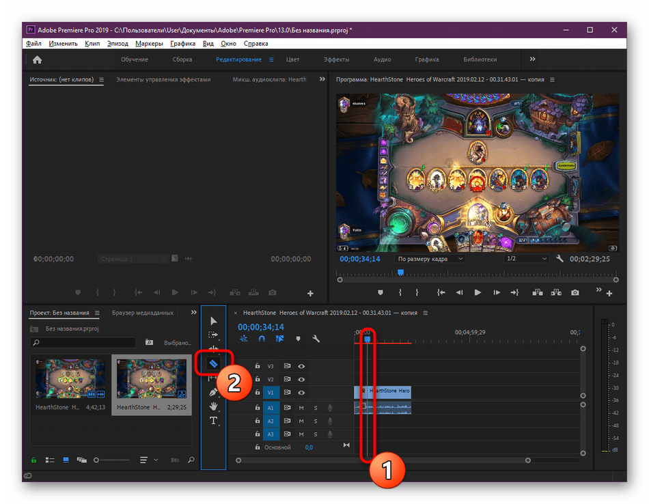The image size is (649, 504).
Task: Mute audio track A1
Action: point(301,408)
